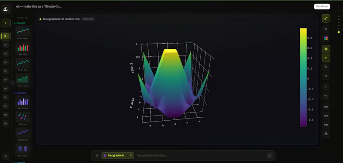
Task: Focus the Topographical Surface prompt input
Action: [x=200, y=156]
